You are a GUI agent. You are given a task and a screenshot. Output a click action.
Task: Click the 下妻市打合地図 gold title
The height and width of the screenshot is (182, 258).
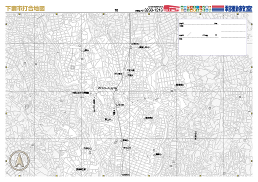pyautogui.click(x=25, y=8)
